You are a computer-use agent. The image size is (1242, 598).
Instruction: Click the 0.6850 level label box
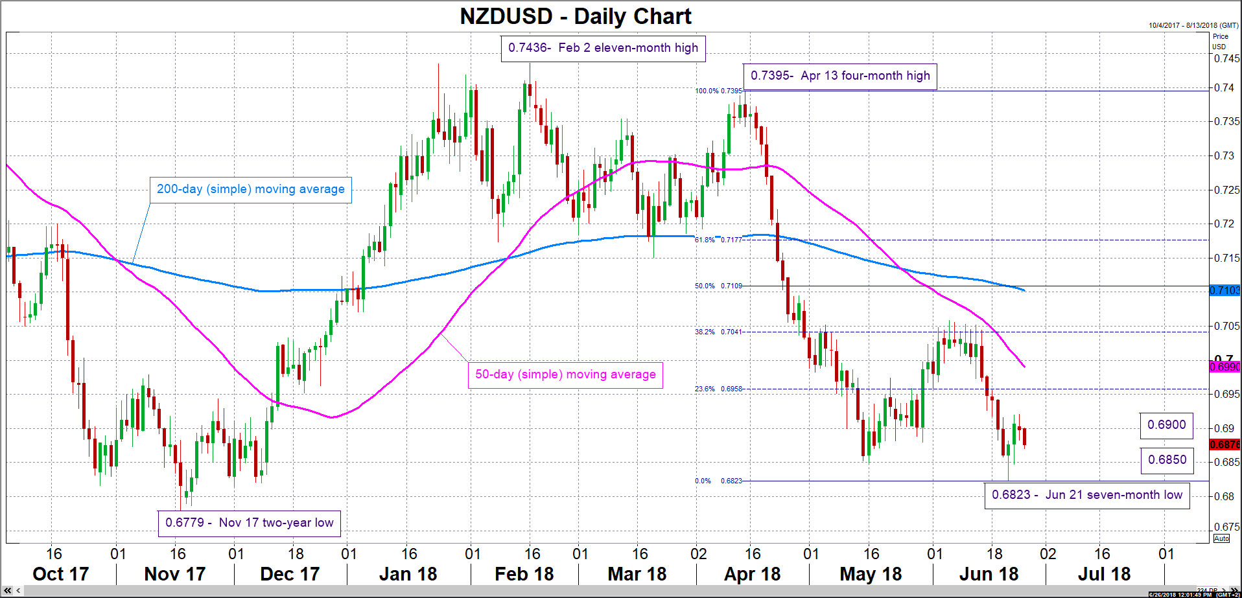click(1167, 460)
